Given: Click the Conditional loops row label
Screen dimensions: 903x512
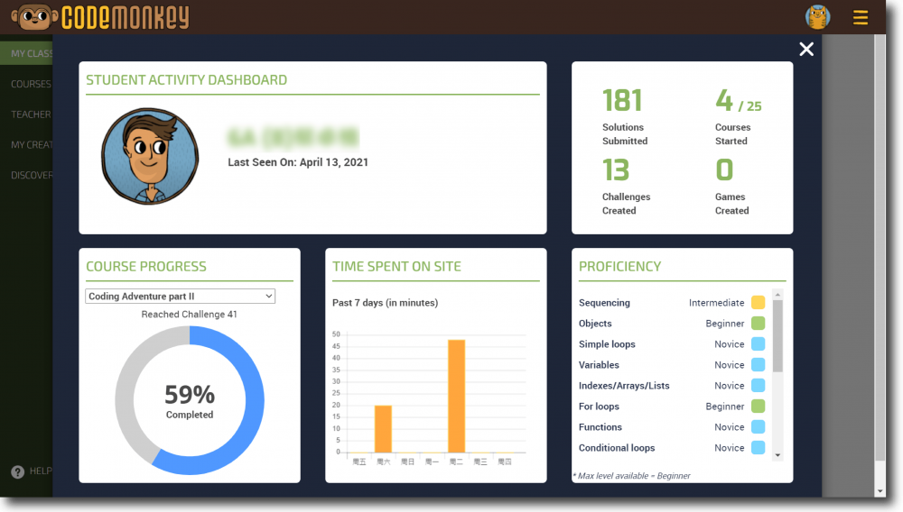Looking at the screenshot, I should 617,447.
